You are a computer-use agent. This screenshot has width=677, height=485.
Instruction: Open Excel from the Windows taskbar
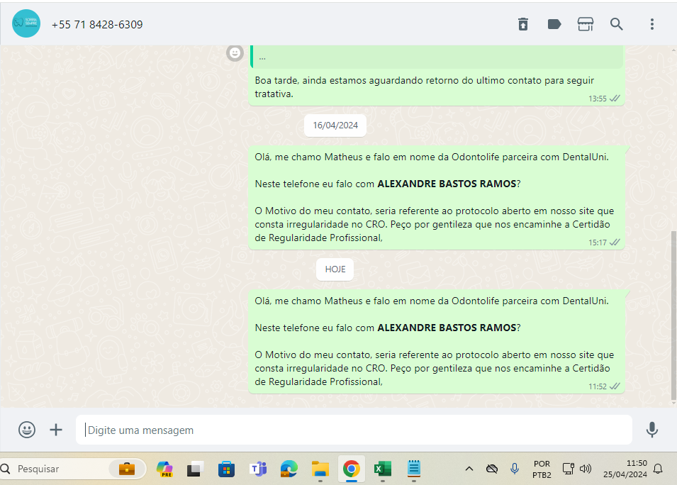point(383,469)
